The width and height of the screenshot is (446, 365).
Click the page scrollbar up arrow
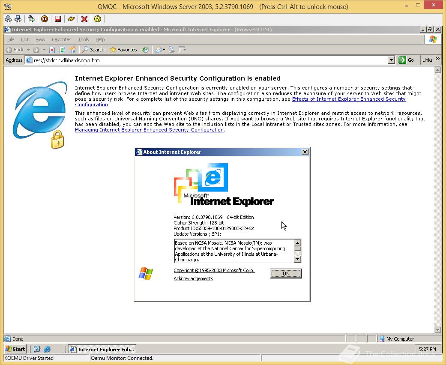[x=438, y=70]
